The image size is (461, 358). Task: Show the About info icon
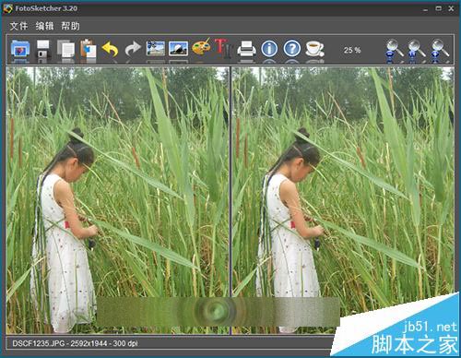[269, 48]
